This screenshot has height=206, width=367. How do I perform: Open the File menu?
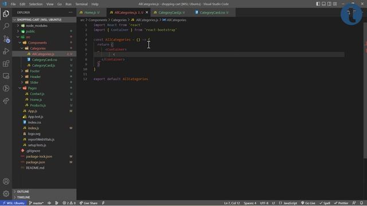13,4
